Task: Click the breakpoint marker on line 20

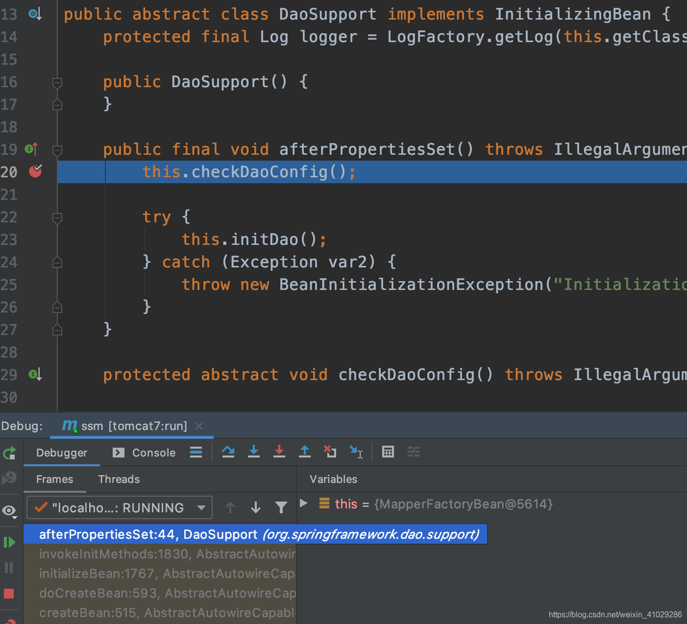Action: pos(35,171)
